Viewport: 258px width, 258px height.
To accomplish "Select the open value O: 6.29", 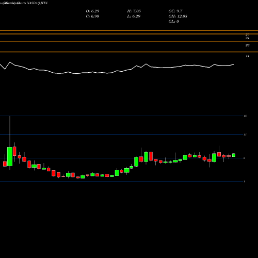I will (x=92, y=11).
